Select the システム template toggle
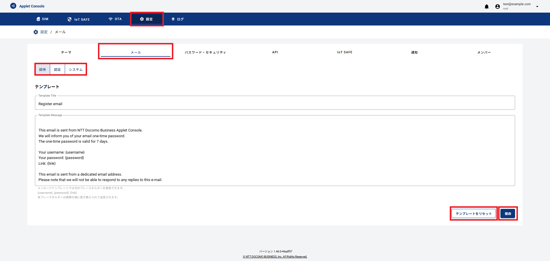Screen dimensions: 550x261 click(76, 70)
